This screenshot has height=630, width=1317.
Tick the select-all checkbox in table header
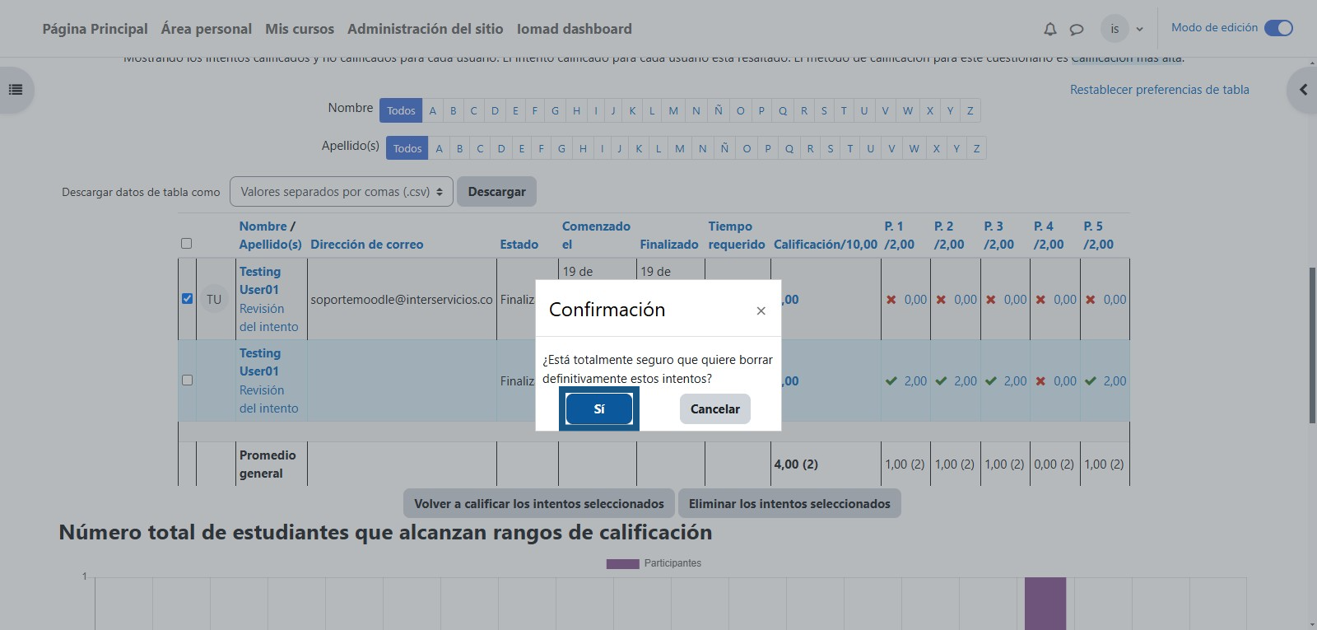point(186,244)
